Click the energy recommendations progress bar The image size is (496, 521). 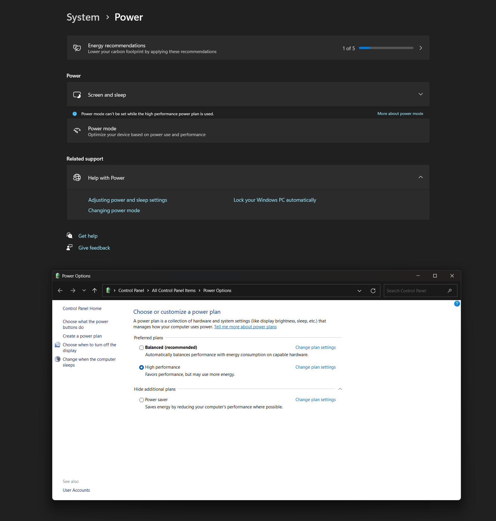(386, 48)
